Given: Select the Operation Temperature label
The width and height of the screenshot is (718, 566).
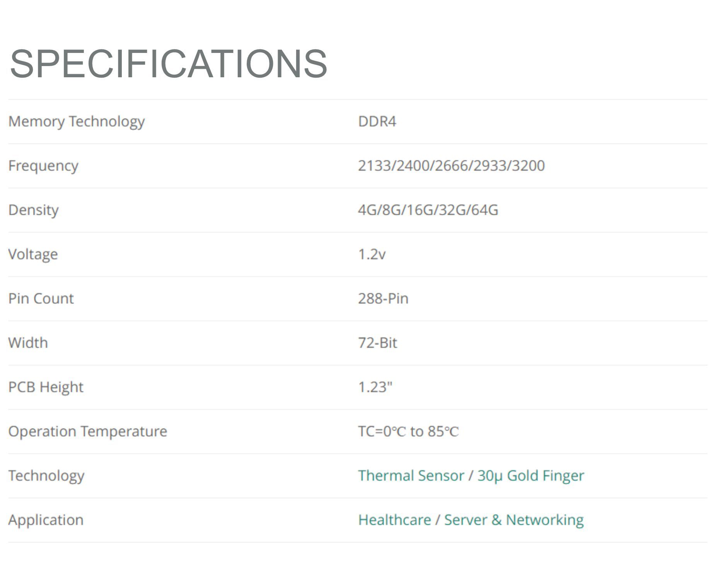Looking at the screenshot, I should (x=88, y=432).
